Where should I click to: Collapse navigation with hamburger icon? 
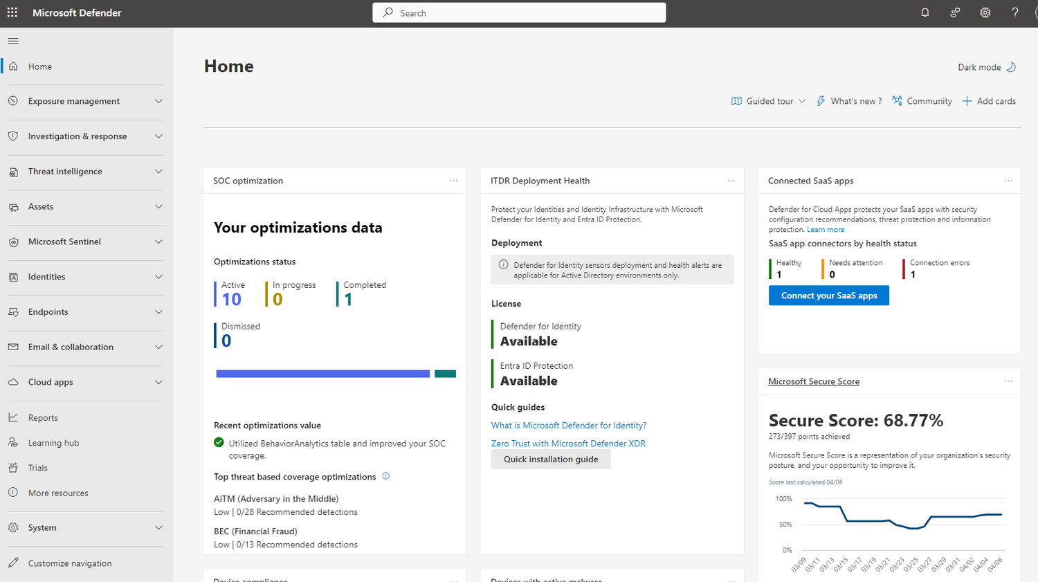[13, 41]
